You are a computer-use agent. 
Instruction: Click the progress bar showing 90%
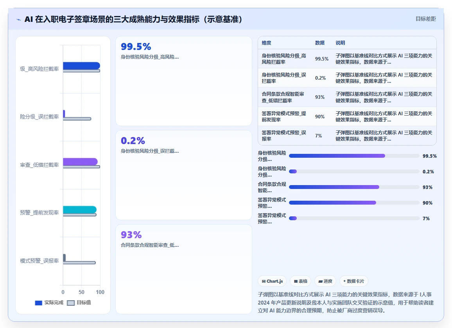354,203
